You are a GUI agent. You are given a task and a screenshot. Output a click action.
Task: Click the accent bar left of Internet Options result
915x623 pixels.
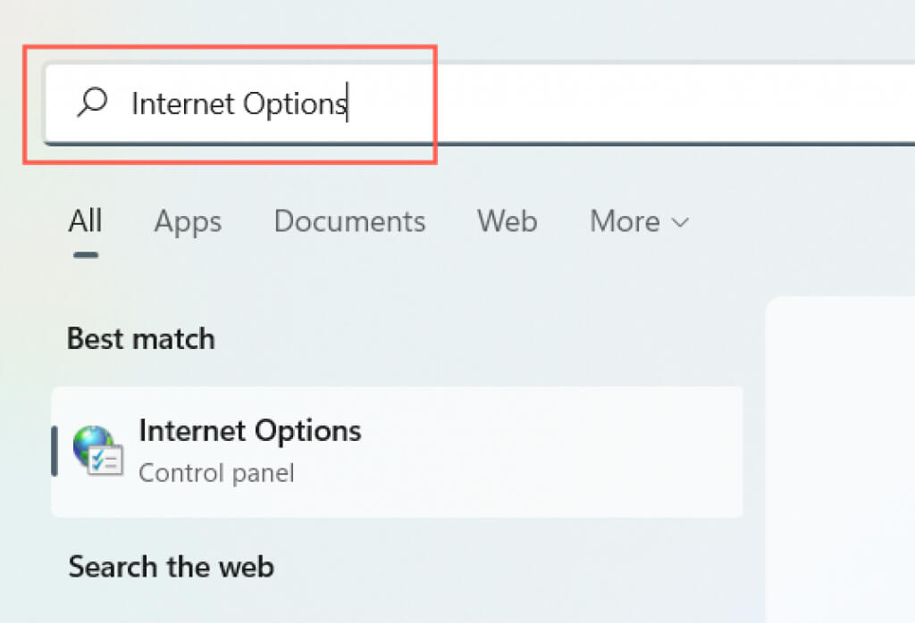(x=55, y=451)
